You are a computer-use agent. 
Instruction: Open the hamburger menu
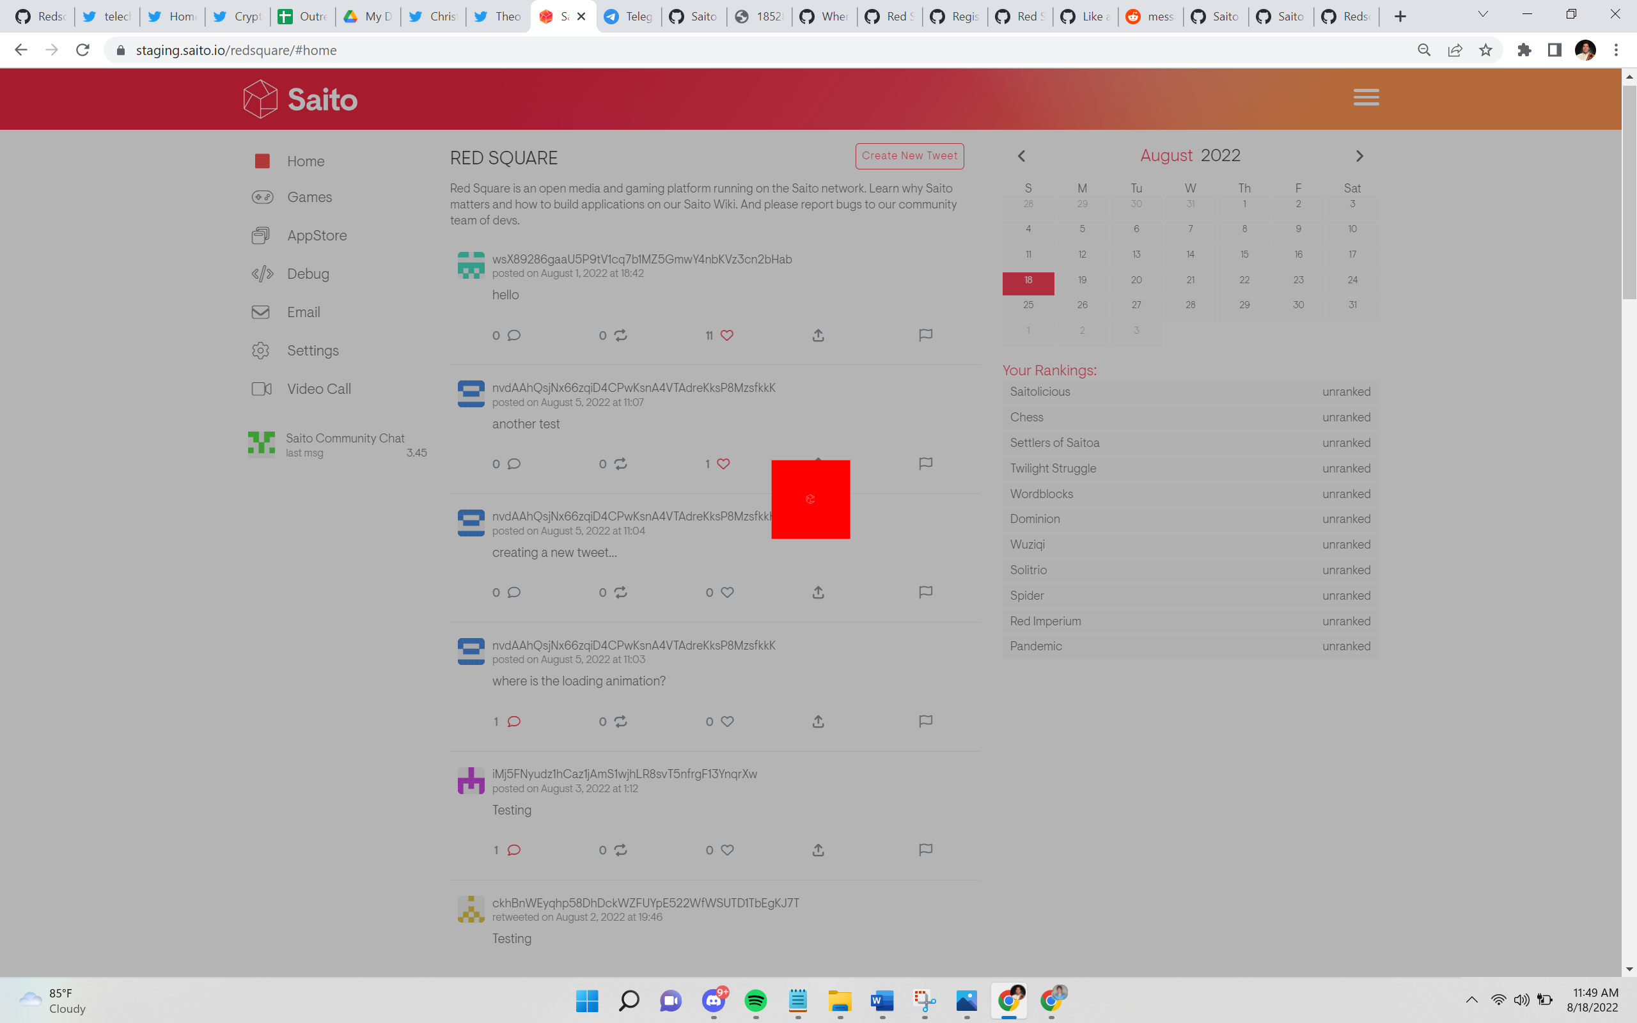(1366, 97)
